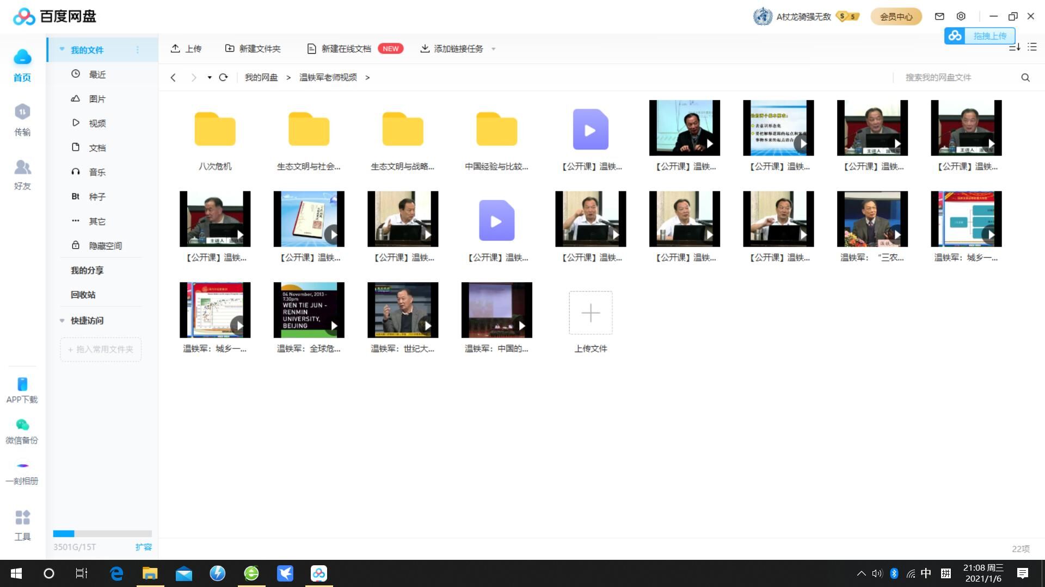Open the 传输 transfer panel icon
This screenshot has width=1045, height=587.
22,113
